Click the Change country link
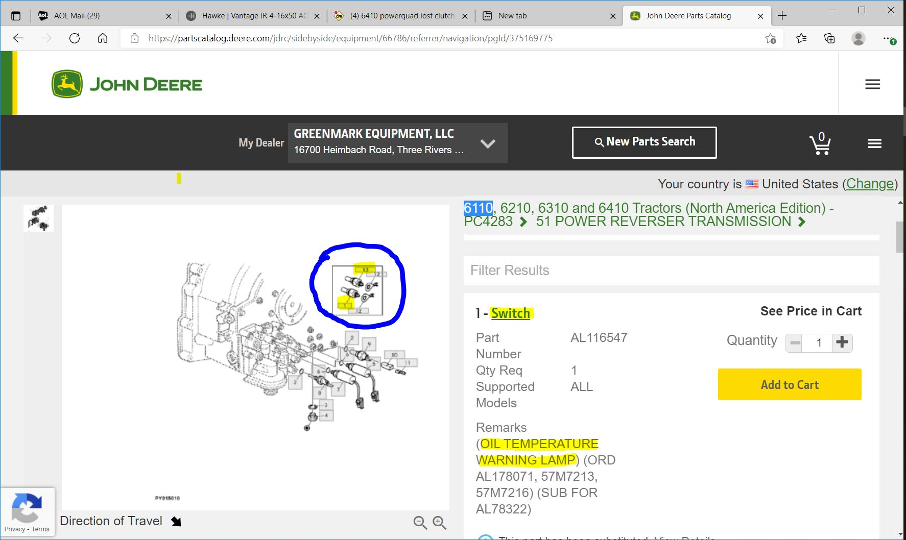The width and height of the screenshot is (906, 540). click(870, 184)
